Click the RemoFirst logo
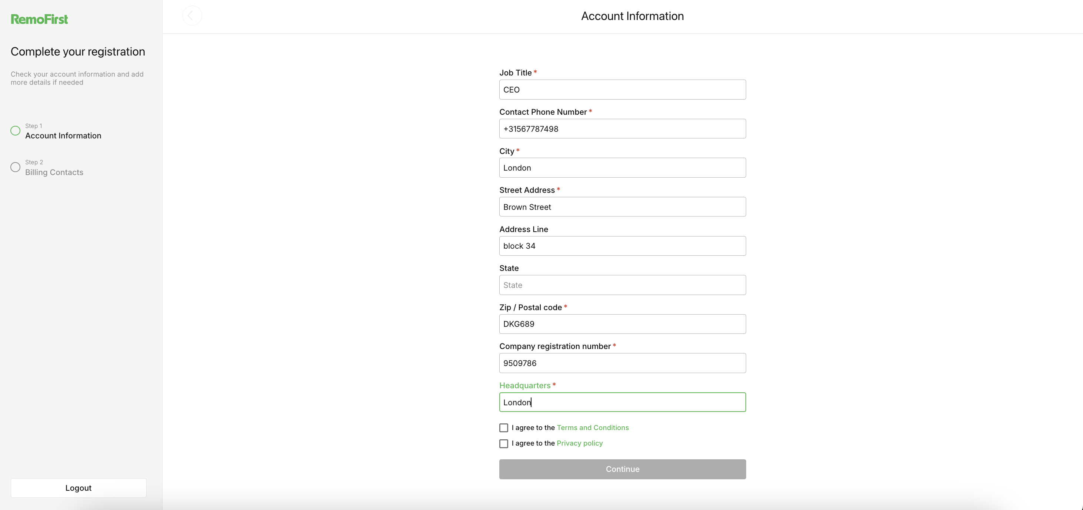 point(39,19)
